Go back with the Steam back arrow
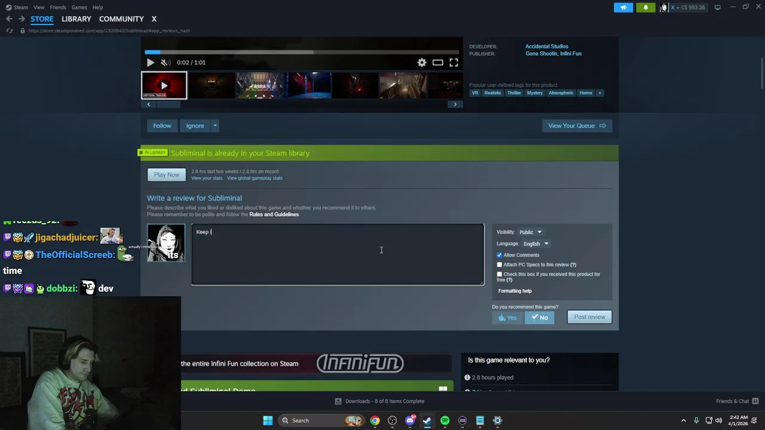Image resolution: width=765 pixels, height=430 pixels. tap(9, 19)
